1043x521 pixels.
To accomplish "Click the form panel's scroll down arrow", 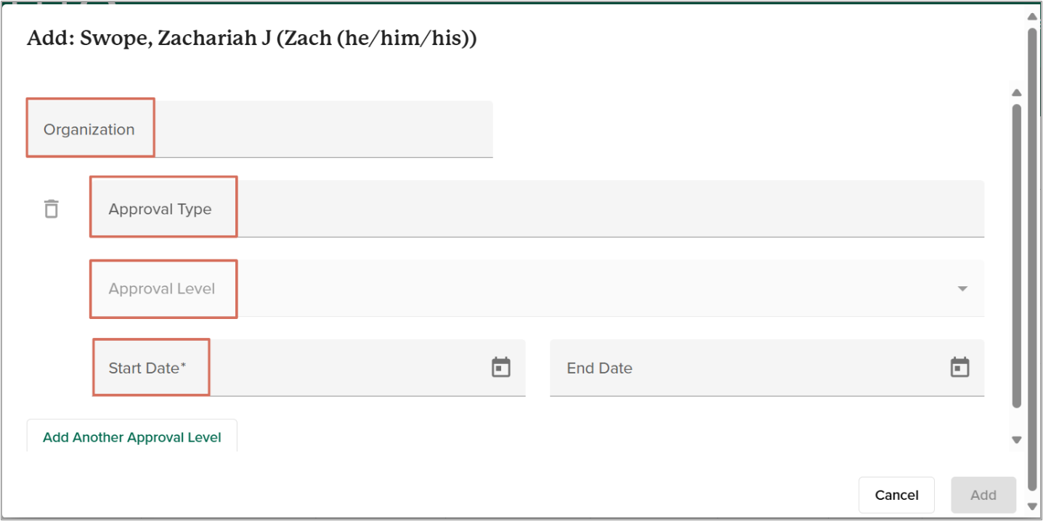I will (1017, 440).
